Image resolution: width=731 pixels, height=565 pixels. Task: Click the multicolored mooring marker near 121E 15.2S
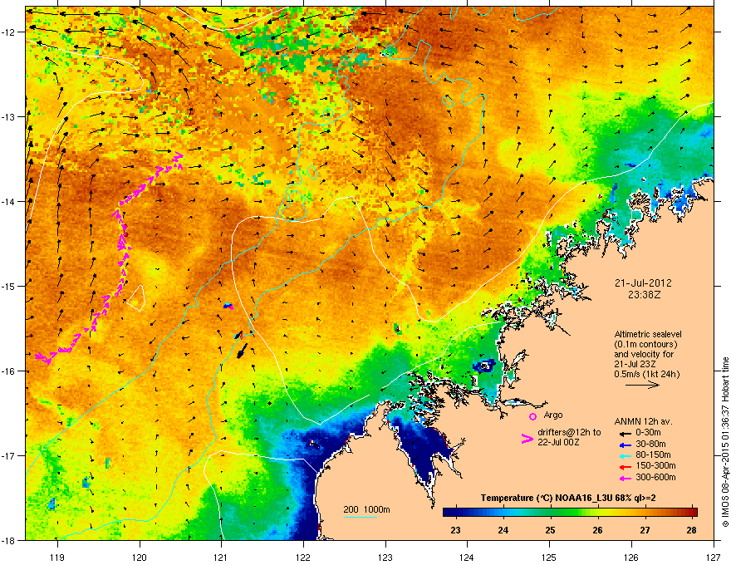(228, 306)
